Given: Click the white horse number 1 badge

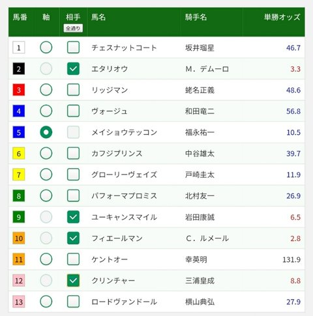Looking at the screenshot, I should click(x=19, y=48).
